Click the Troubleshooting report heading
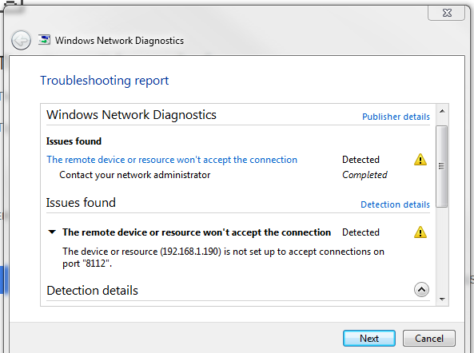This screenshot has width=474, height=353. coord(104,81)
